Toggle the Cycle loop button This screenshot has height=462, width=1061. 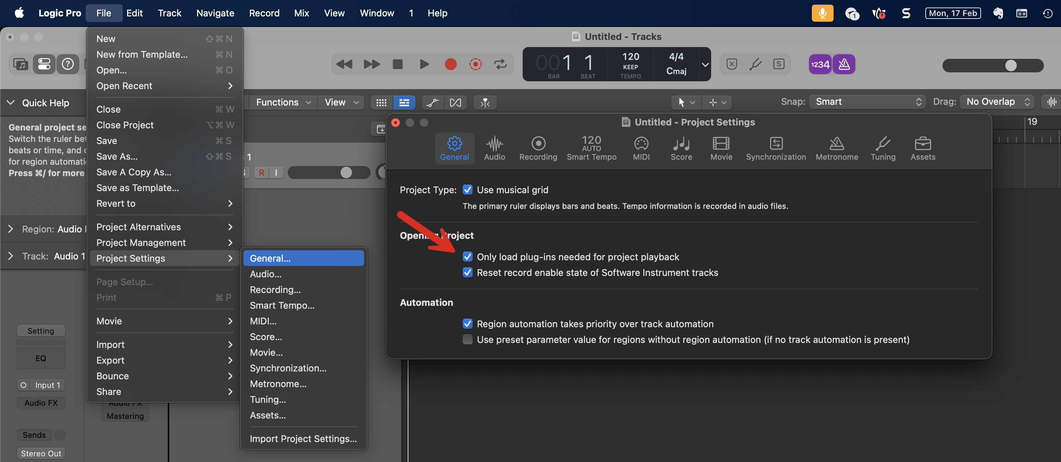coord(500,64)
